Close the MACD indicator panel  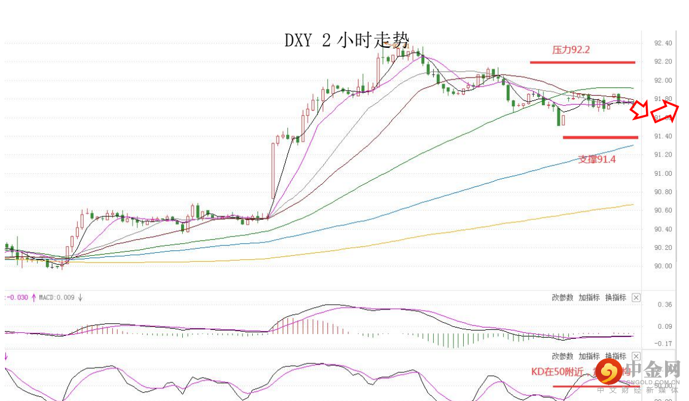pyautogui.click(x=636, y=298)
